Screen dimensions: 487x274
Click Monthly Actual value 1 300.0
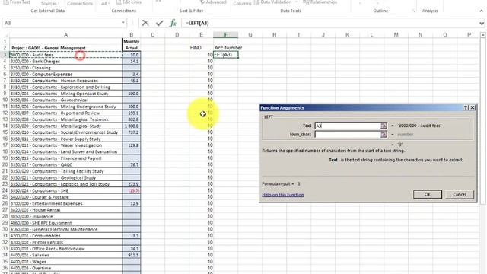[x=132, y=126]
